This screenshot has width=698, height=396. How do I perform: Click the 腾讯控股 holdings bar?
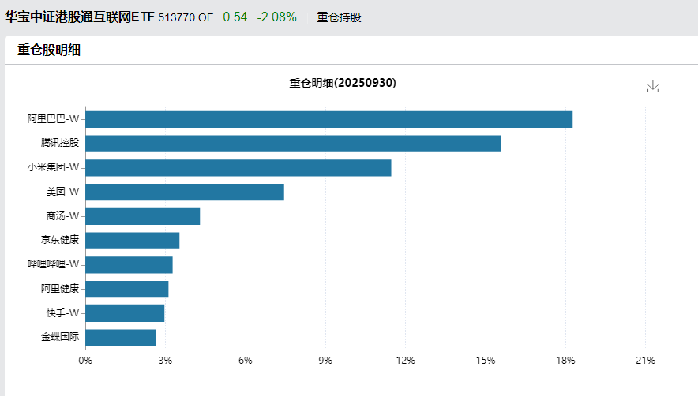click(293, 144)
